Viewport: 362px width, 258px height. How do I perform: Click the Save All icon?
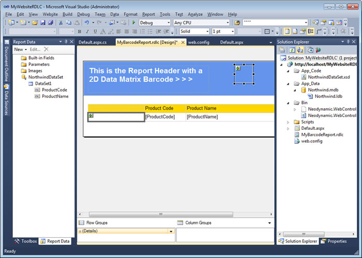pos(51,22)
